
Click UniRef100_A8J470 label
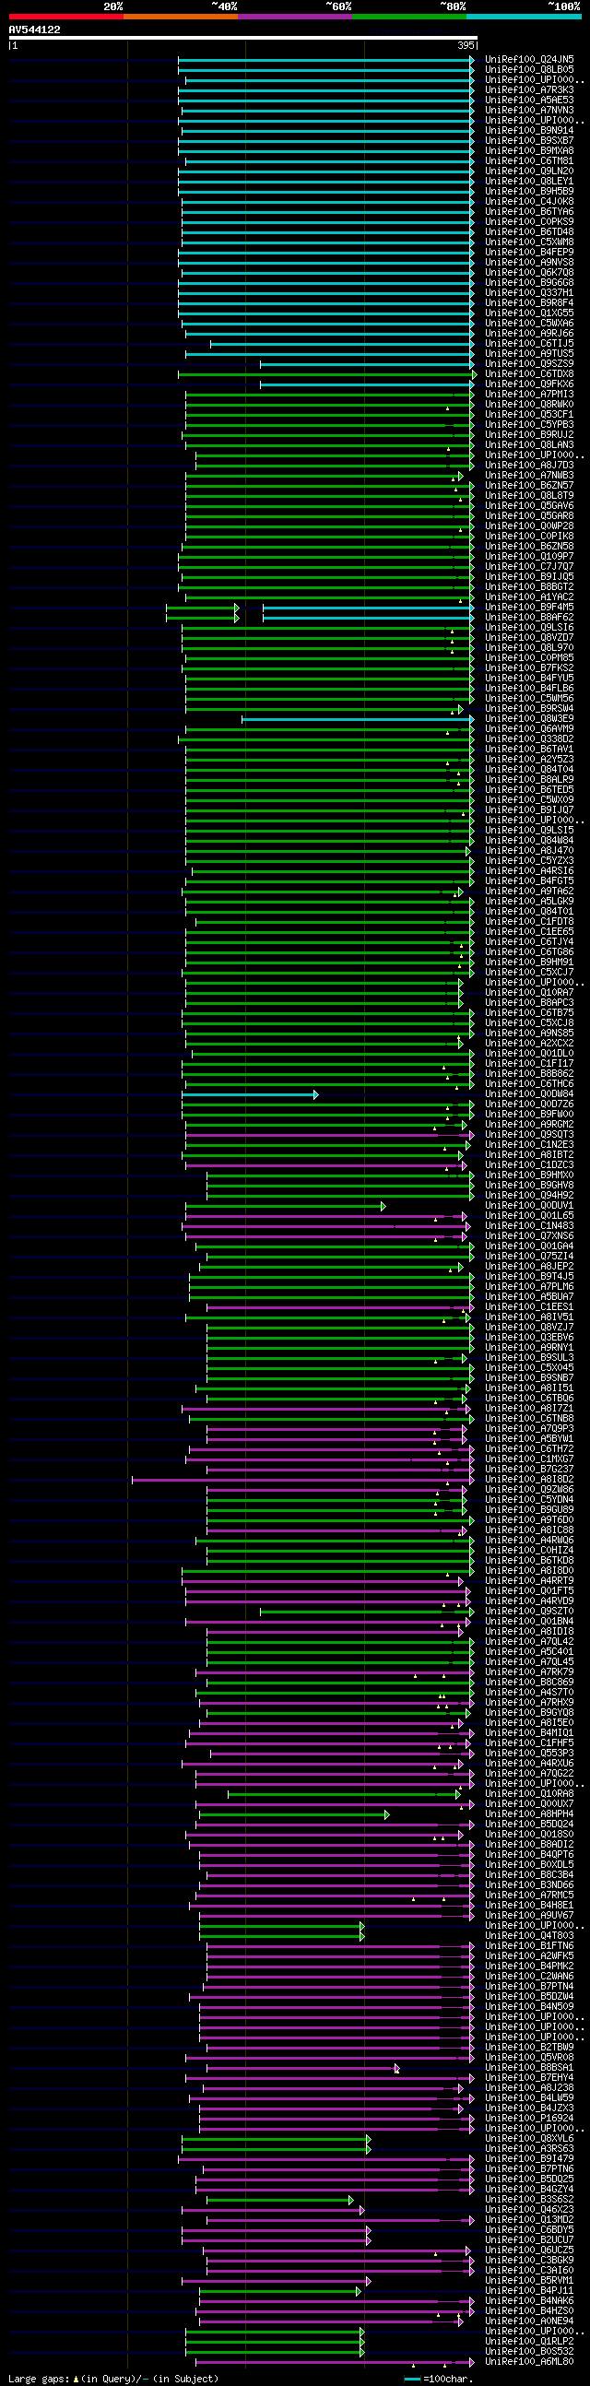coord(529,850)
